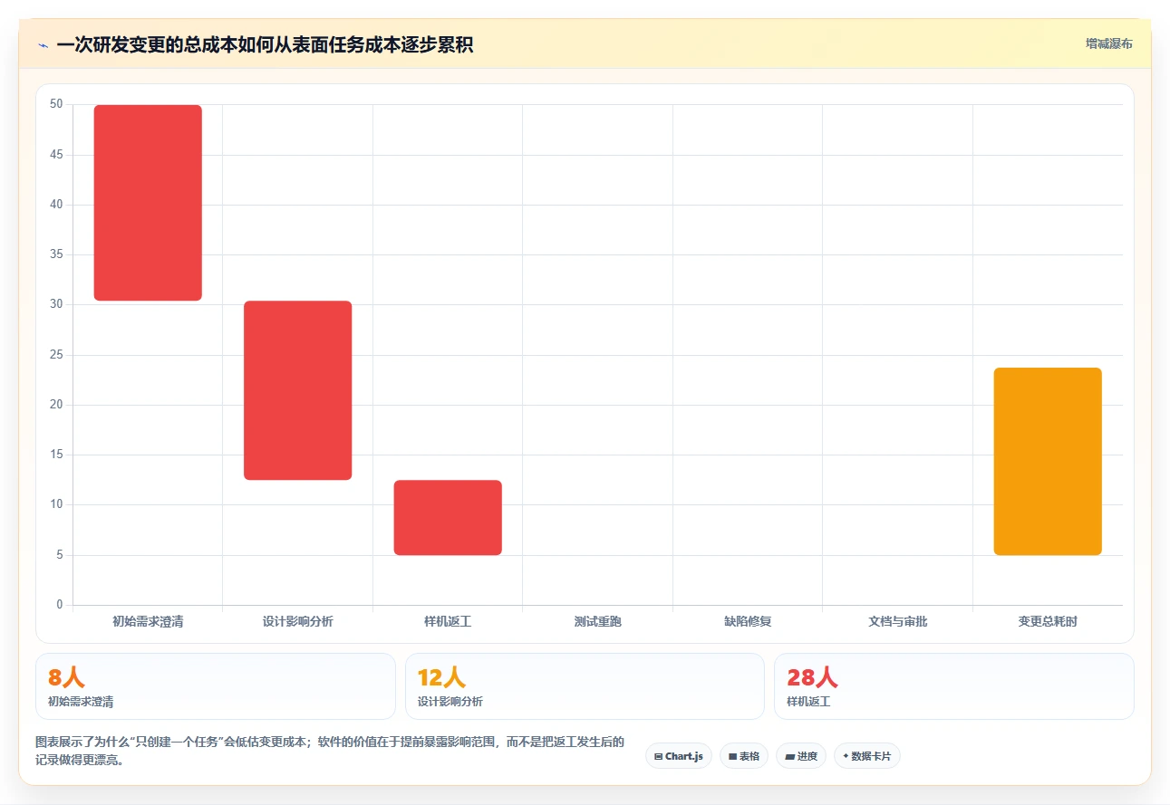The height and width of the screenshot is (805, 1170).
Task: Select the red 设计影响分析 waterfall bar
Action: click(x=298, y=390)
